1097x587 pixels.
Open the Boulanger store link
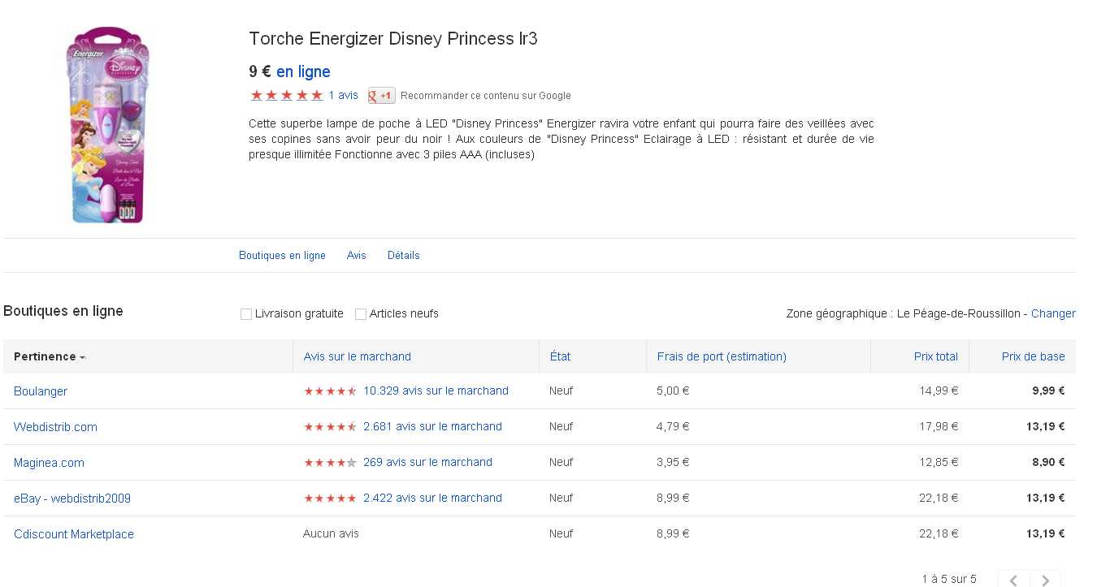(41, 391)
